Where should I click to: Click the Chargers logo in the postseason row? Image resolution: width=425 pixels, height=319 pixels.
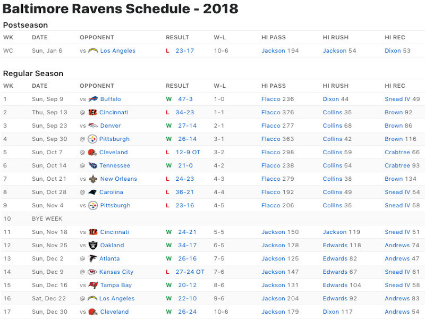coord(93,51)
